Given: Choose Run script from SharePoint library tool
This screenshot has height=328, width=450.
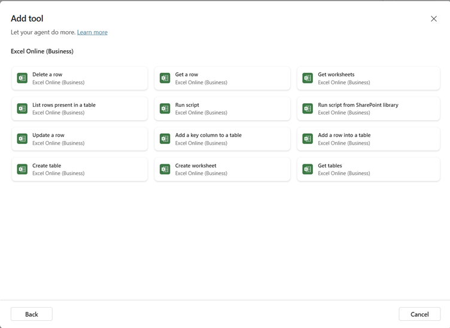Looking at the screenshot, I should coord(368,109).
